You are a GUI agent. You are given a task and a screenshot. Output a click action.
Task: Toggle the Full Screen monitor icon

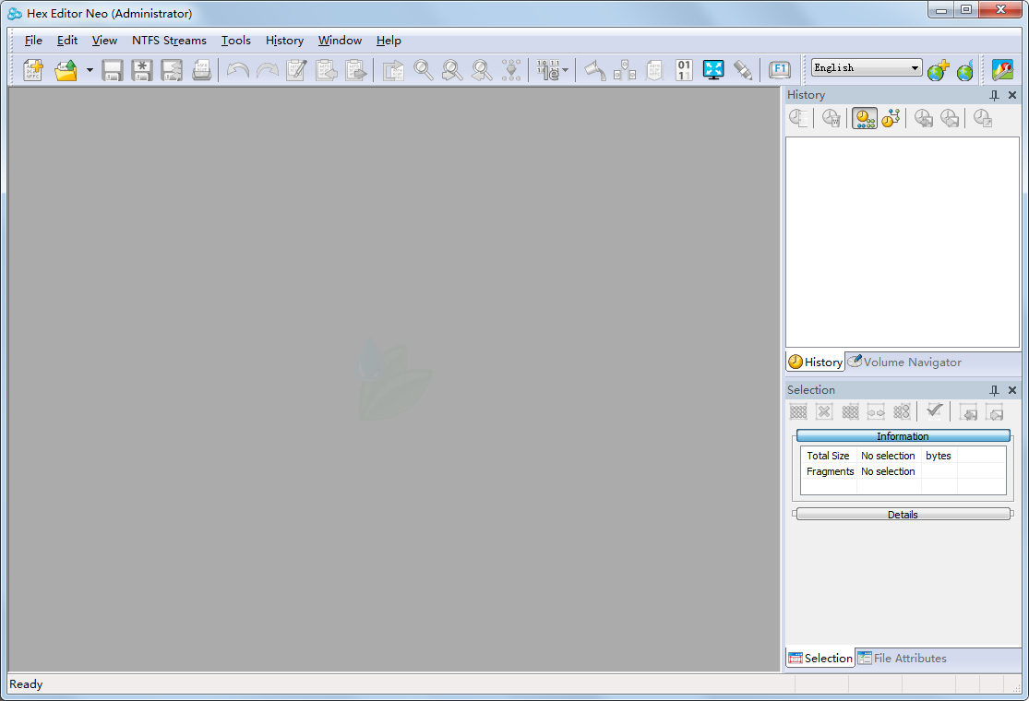pos(713,69)
